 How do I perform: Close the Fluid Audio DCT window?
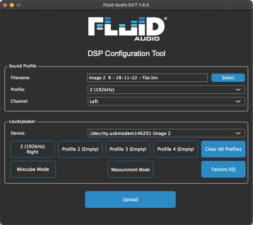pyautogui.click(x=5, y=5)
